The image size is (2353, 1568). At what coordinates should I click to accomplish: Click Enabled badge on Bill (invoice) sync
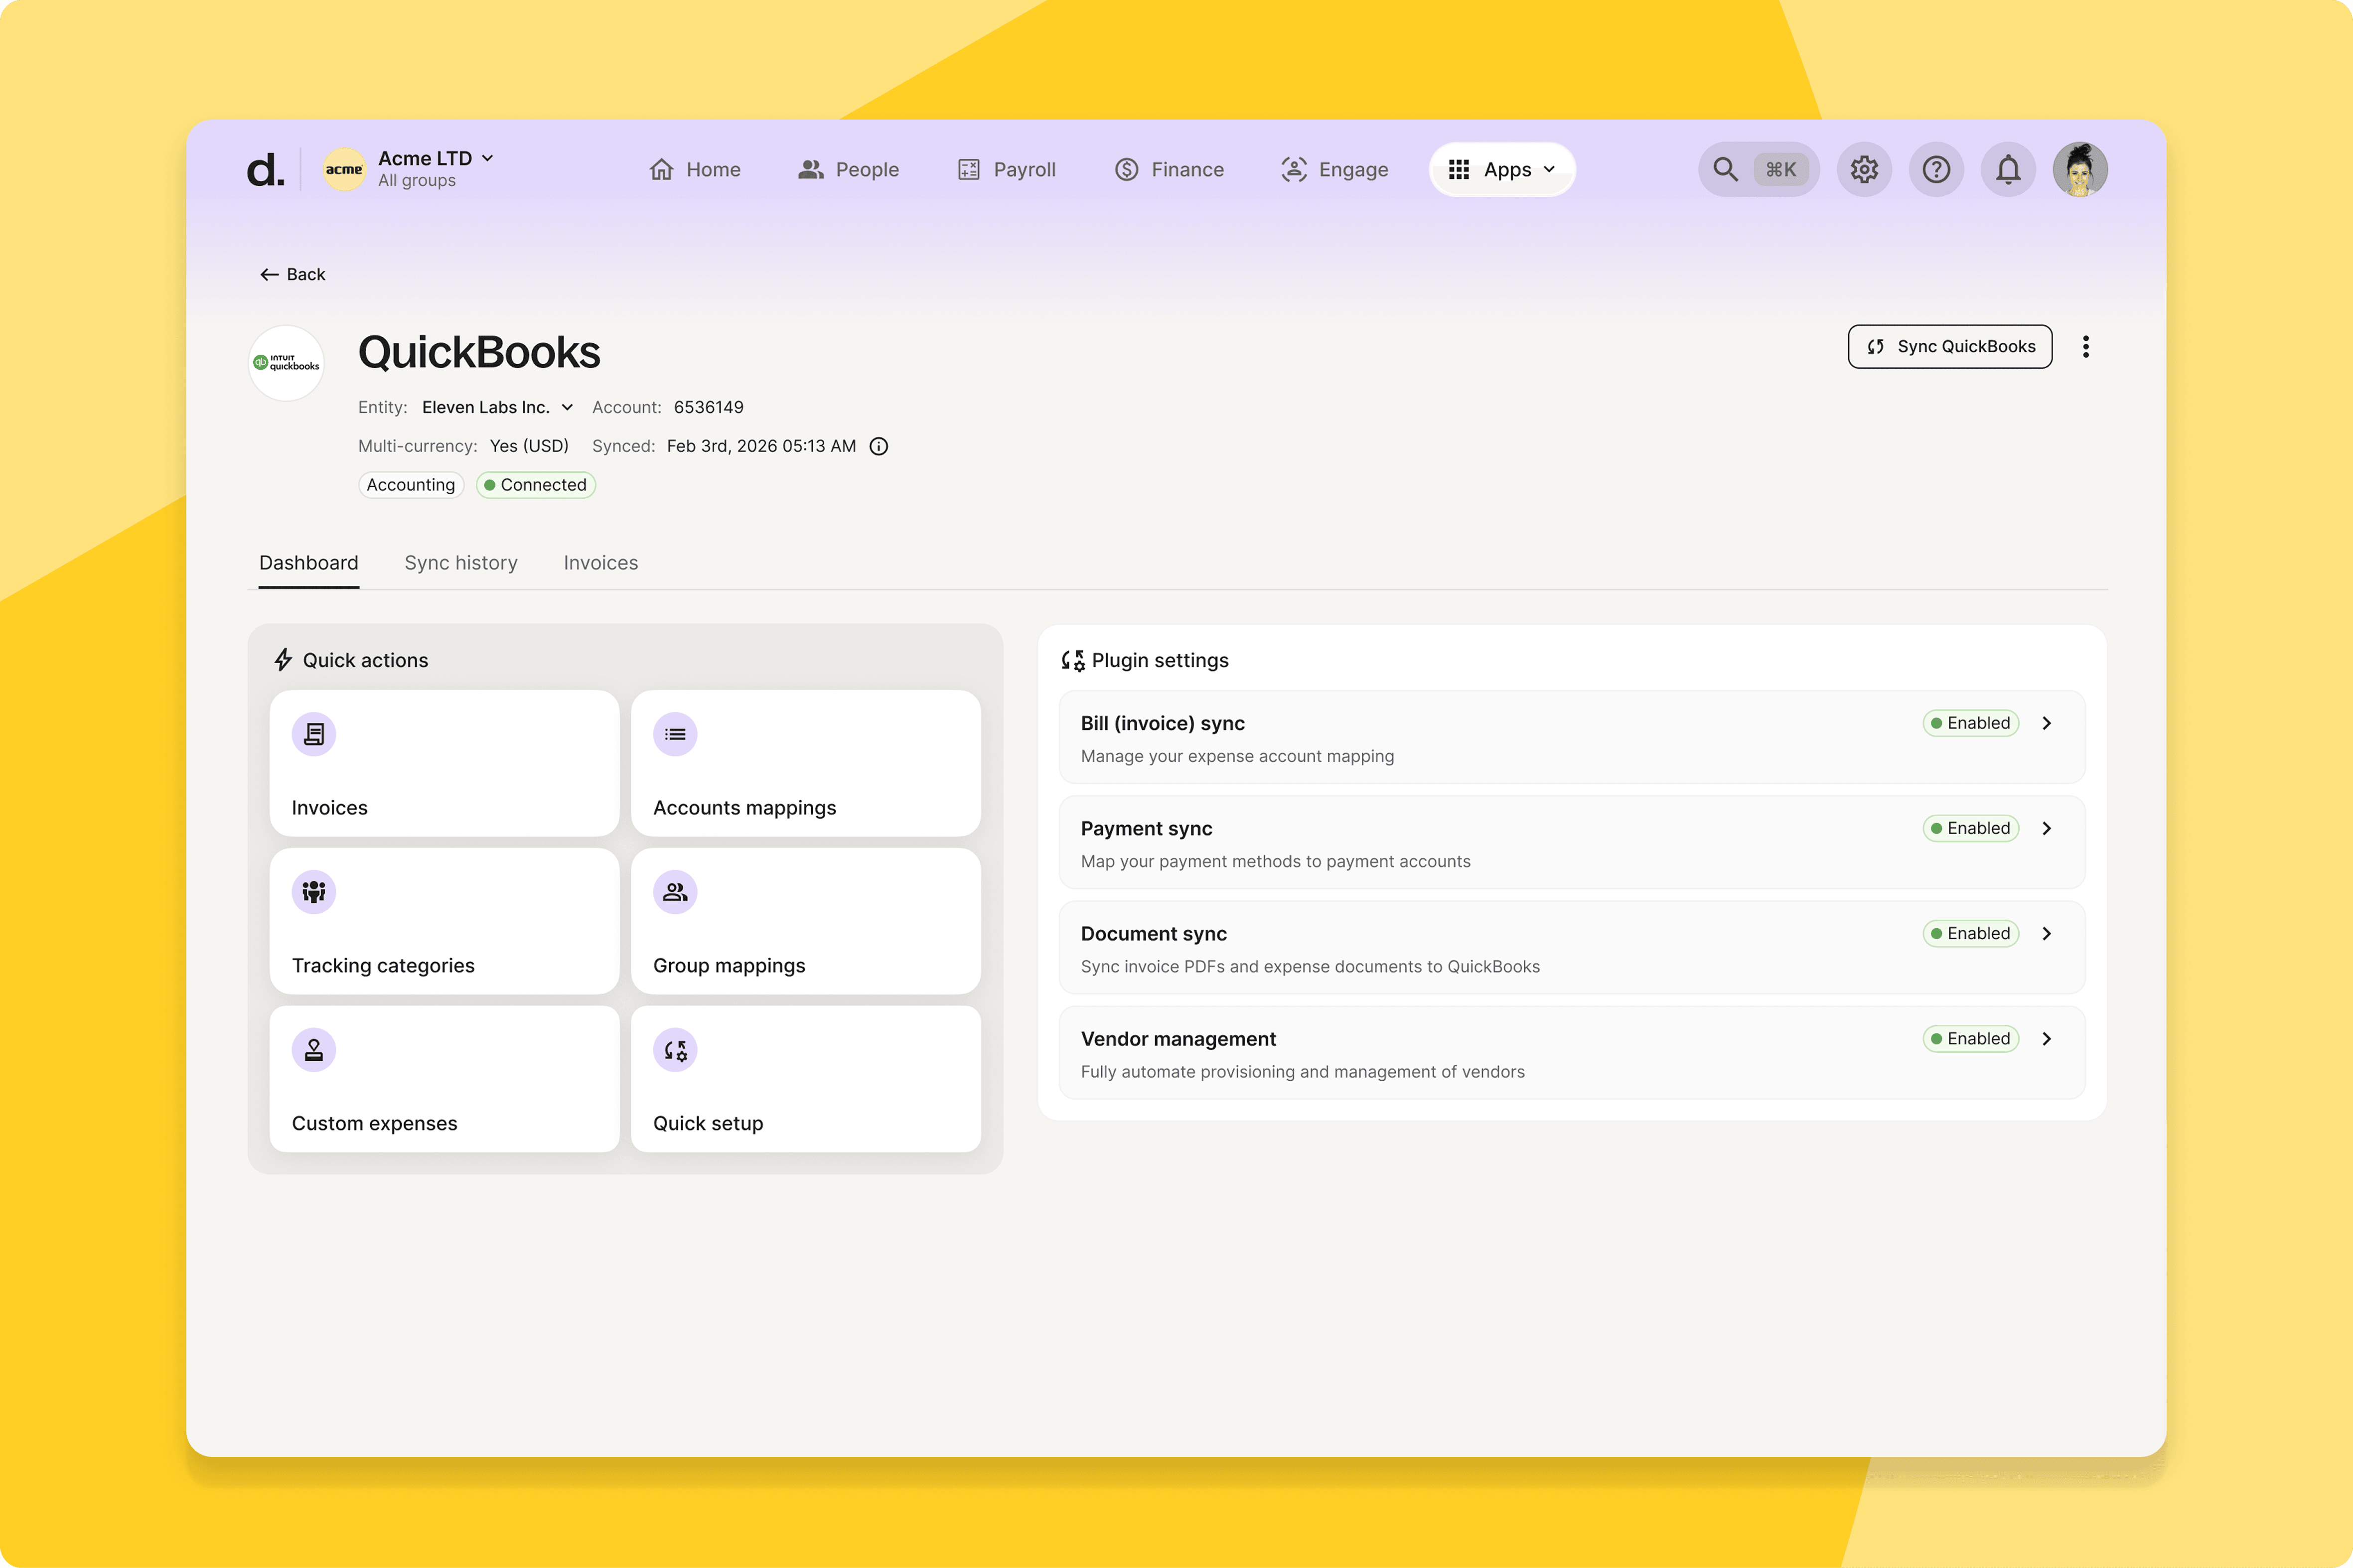click(x=1971, y=723)
